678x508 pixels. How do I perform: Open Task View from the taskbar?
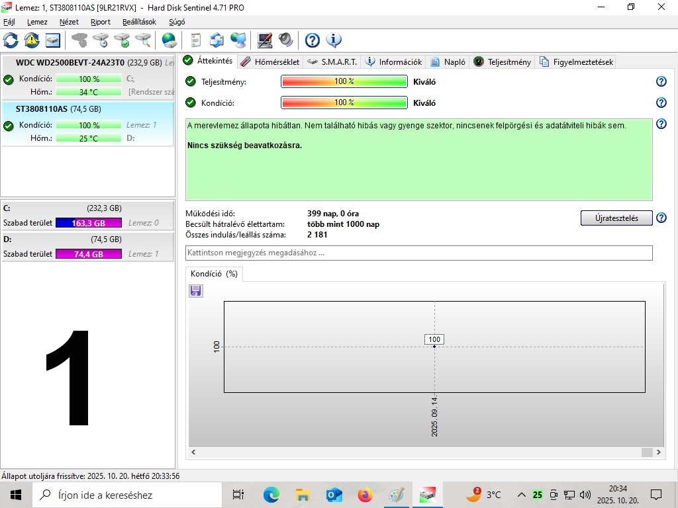(238, 495)
